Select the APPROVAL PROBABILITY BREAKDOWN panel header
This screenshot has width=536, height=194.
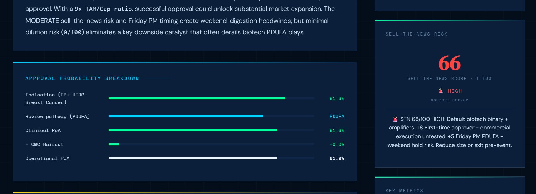[x=82, y=78]
